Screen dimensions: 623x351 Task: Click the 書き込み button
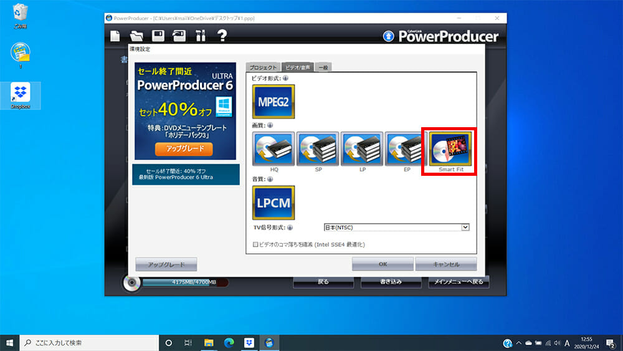pyautogui.click(x=391, y=282)
